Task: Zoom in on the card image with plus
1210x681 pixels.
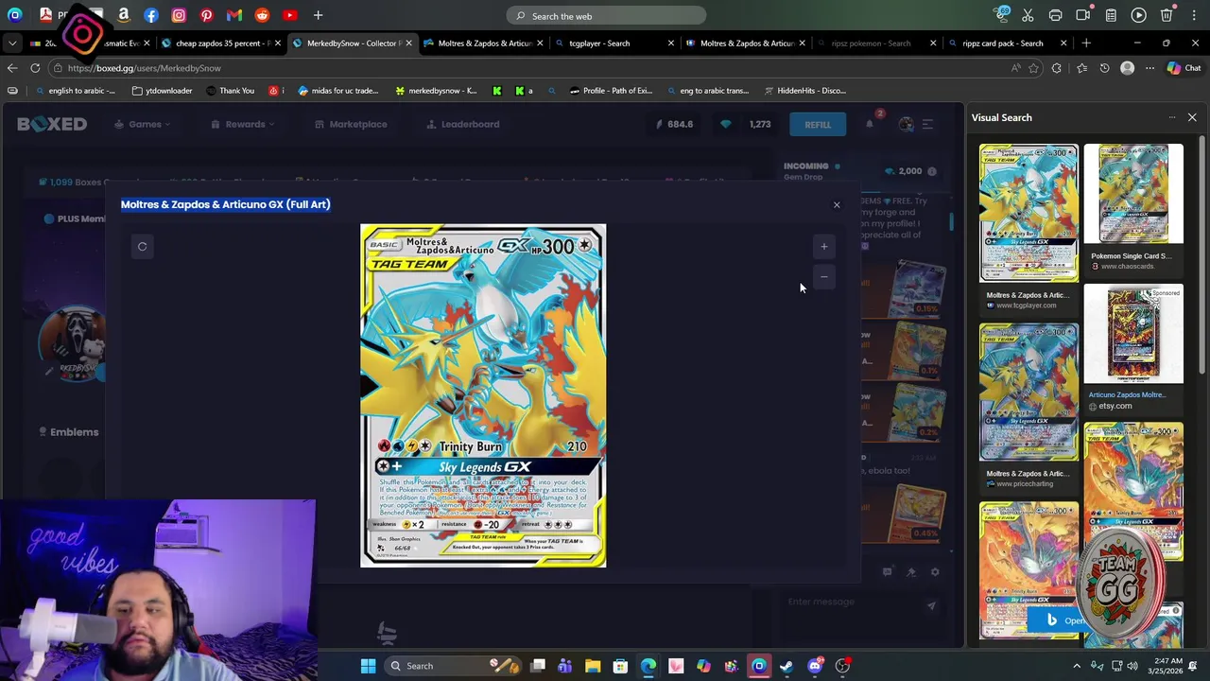Action: [x=823, y=247]
